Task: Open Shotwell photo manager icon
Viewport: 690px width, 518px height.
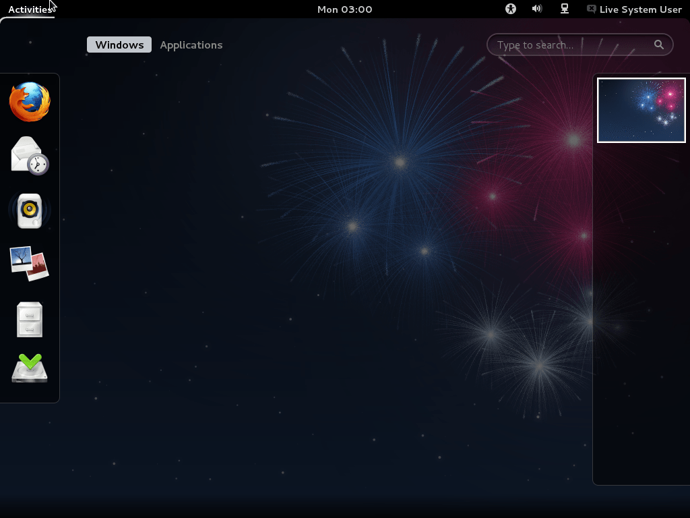Action: pyautogui.click(x=30, y=264)
